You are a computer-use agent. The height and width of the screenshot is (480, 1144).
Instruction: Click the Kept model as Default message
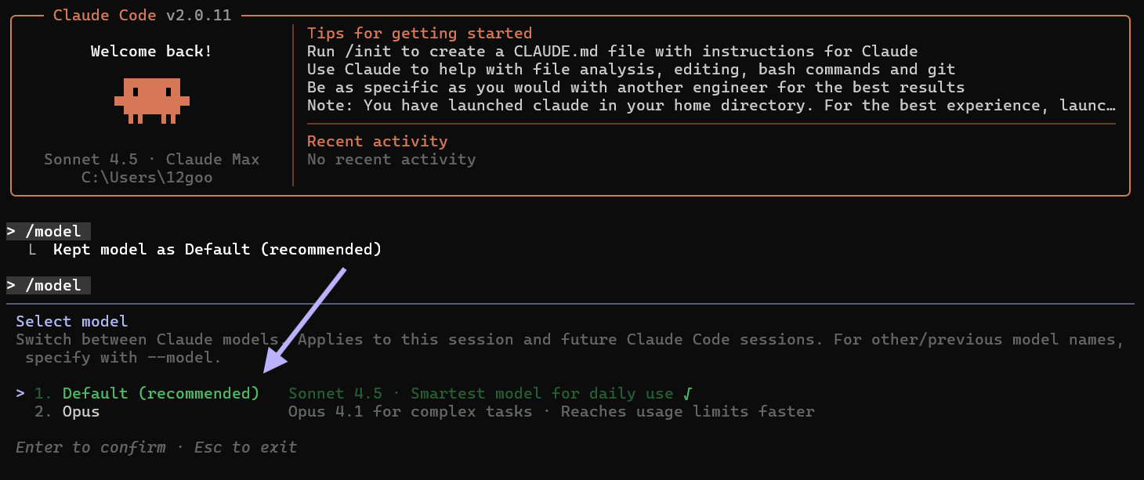coord(217,249)
